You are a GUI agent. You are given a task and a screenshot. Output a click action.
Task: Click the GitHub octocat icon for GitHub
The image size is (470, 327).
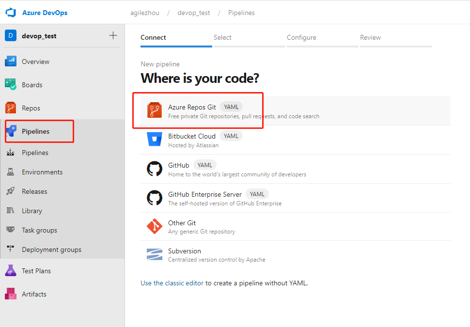pyautogui.click(x=155, y=169)
